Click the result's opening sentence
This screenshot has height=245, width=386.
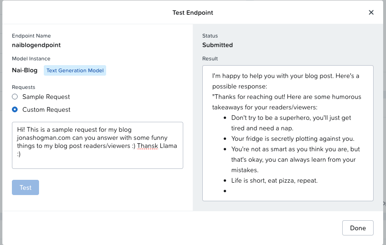(x=286, y=76)
